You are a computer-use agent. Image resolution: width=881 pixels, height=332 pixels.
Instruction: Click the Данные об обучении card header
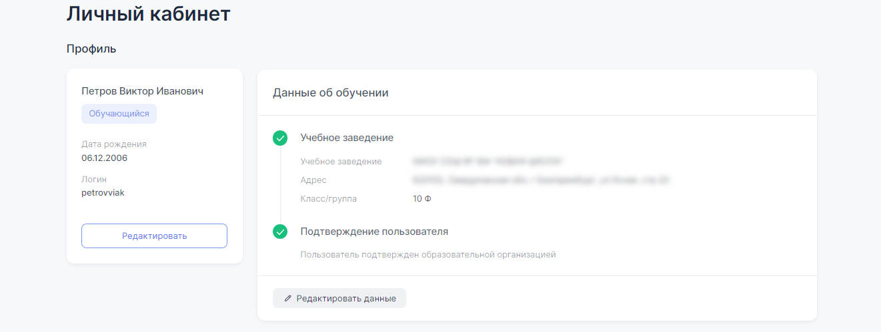click(x=331, y=93)
